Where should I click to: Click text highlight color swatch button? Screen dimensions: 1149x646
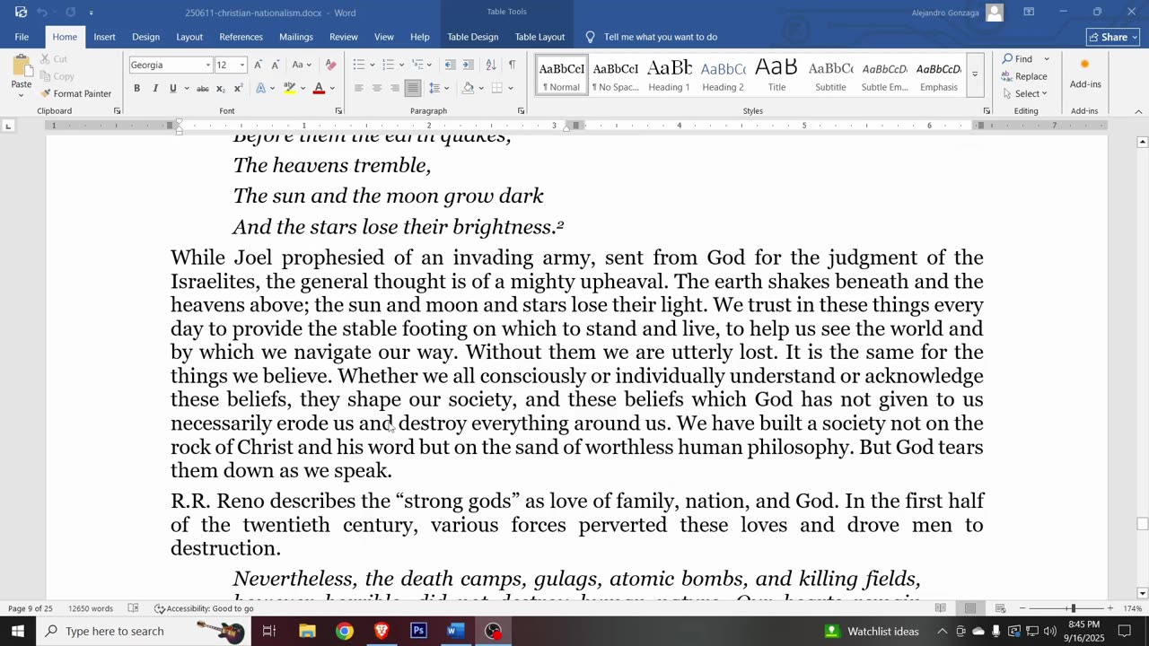tap(289, 88)
